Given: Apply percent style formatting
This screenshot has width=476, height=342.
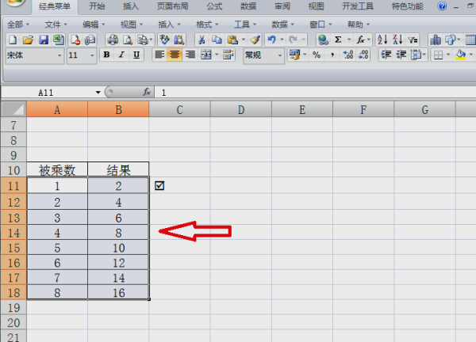Looking at the screenshot, I should point(317,55).
